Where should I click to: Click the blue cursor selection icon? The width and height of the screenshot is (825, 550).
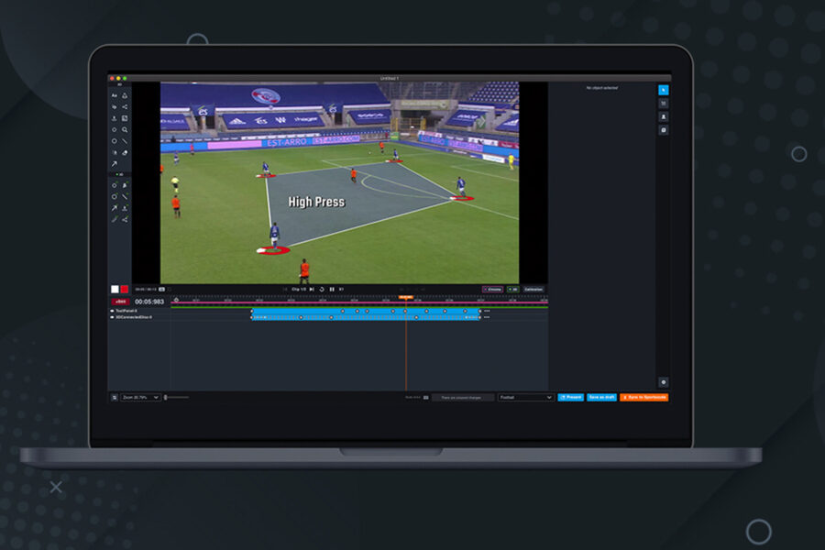(x=663, y=90)
